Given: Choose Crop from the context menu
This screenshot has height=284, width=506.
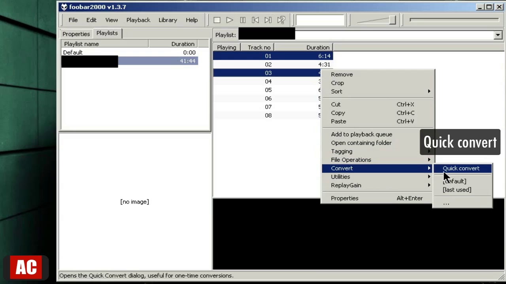Looking at the screenshot, I should pyautogui.click(x=378, y=83).
